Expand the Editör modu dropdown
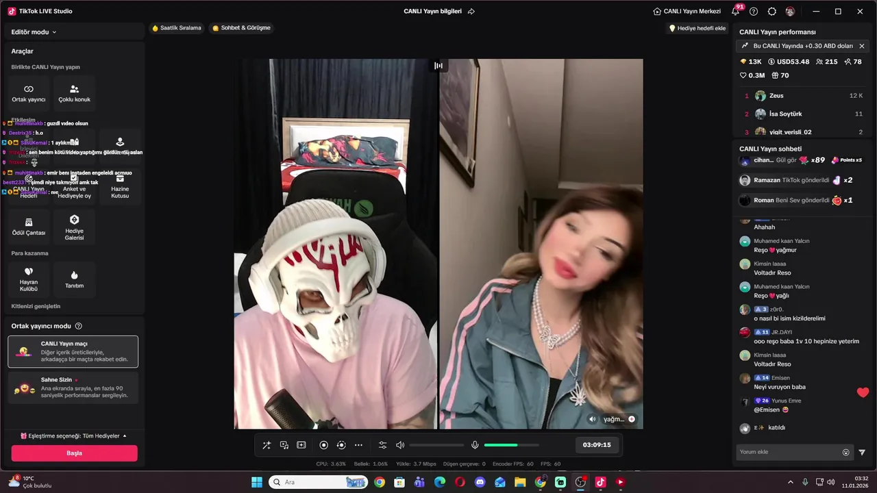This screenshot has width=877, height=493. click(x=34, y=32)
